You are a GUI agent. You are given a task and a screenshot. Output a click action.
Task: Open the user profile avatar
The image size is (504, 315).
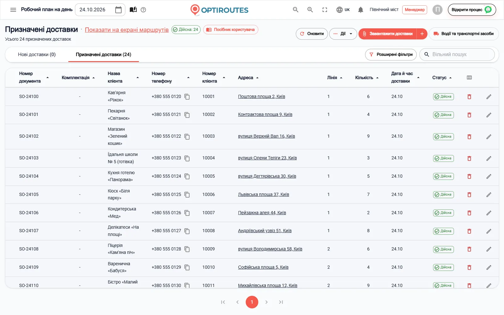point(438,10)
